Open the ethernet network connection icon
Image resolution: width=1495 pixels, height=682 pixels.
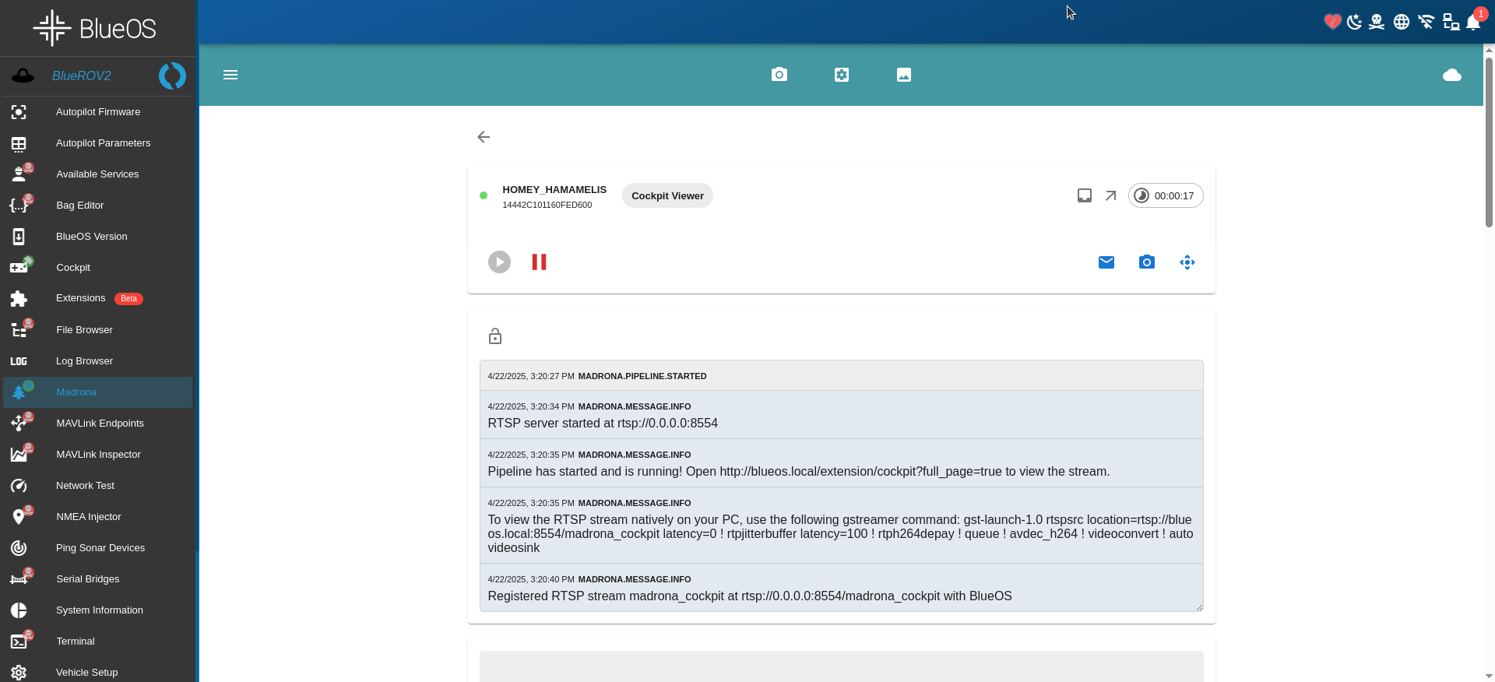click(1451, 22)
